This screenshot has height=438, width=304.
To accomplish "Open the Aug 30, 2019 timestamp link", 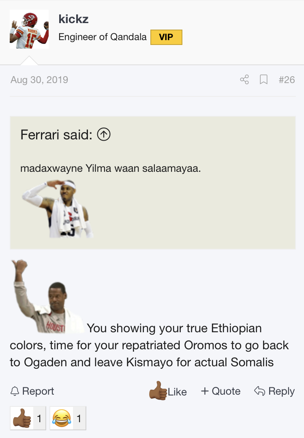I will click(x=39, y=79).
